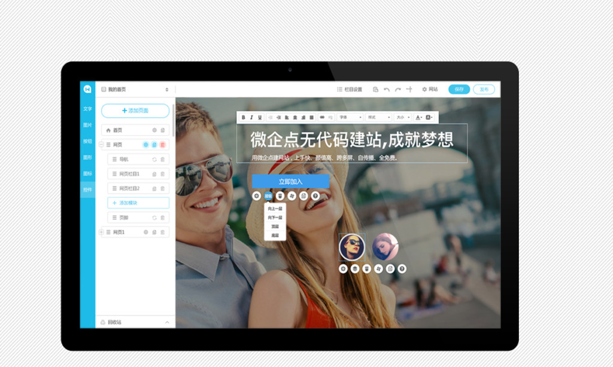Click the 发布 publish button
613x367 pixels.
484,90
